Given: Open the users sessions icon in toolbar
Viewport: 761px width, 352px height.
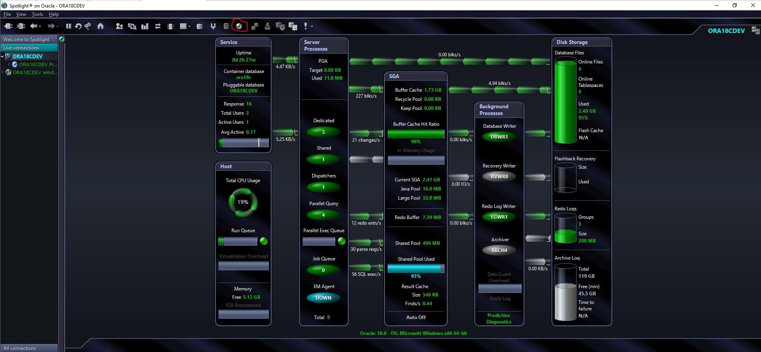Looking at the screenshot, I should click(119, 26).
